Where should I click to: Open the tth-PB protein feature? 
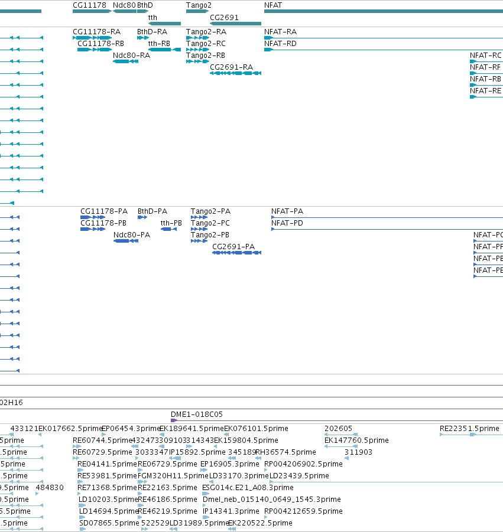(x=168, y=229)
